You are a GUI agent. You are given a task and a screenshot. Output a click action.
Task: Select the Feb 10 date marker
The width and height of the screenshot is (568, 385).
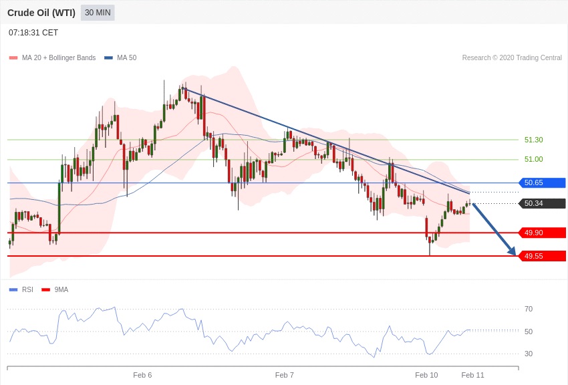pos(426,375)
